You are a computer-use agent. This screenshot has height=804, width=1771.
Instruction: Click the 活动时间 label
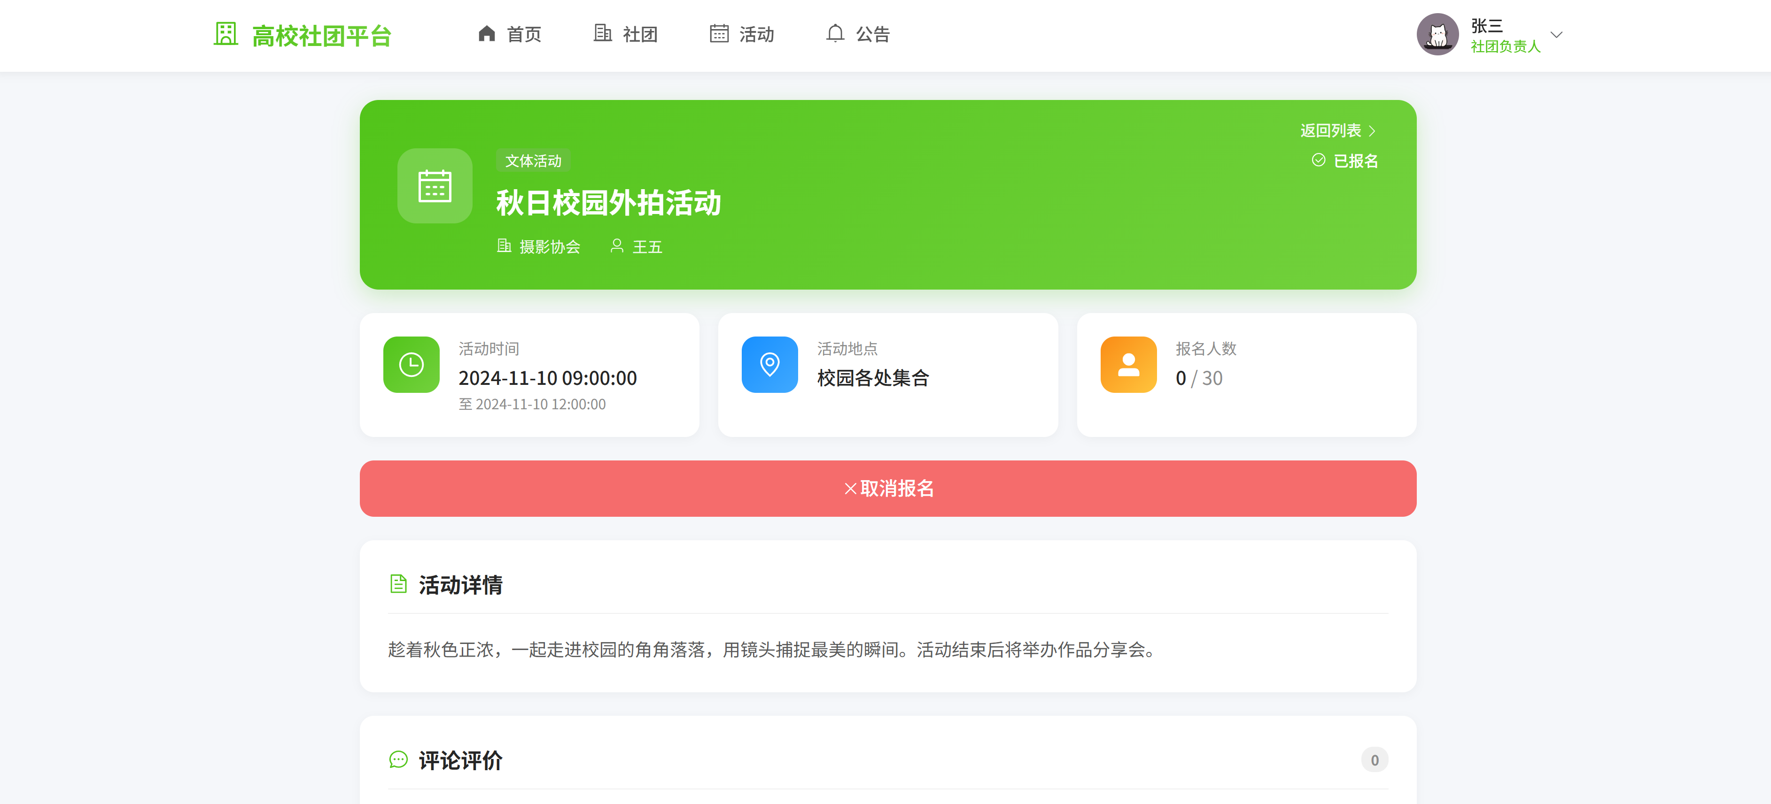[x=489, y=348]
